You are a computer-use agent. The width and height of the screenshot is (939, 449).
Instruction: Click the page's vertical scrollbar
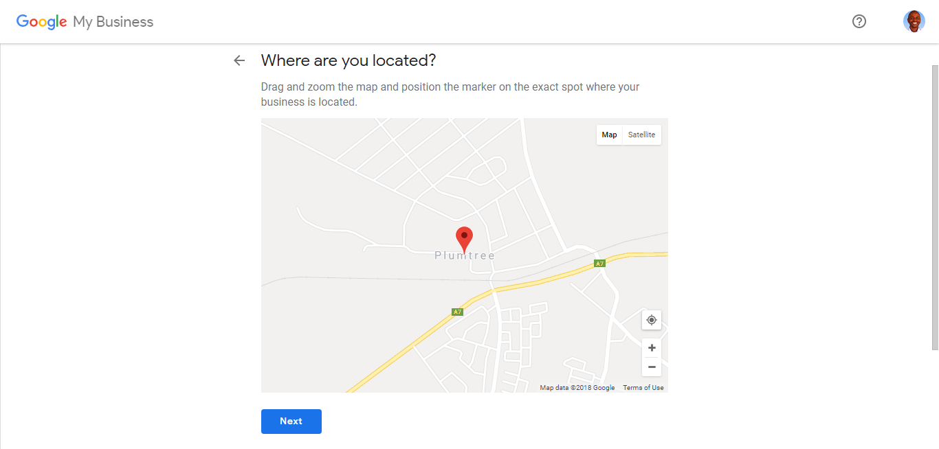click(935, 208)
